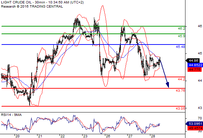
Task: Click the 49.4574 RSI average tag
Action: 195,128
